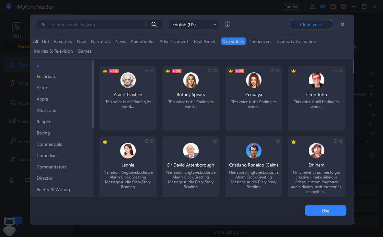Open the mail icon in title bar
The height and width of the screenshot is (237, 383).
pos(333,6)
